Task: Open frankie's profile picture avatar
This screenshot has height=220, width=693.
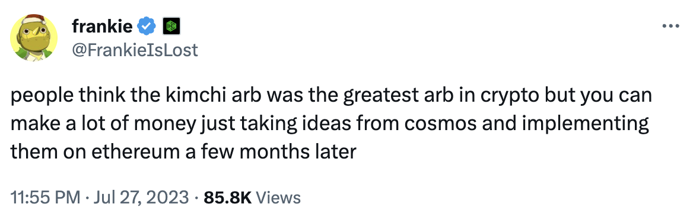Action: tap(34, 38)
